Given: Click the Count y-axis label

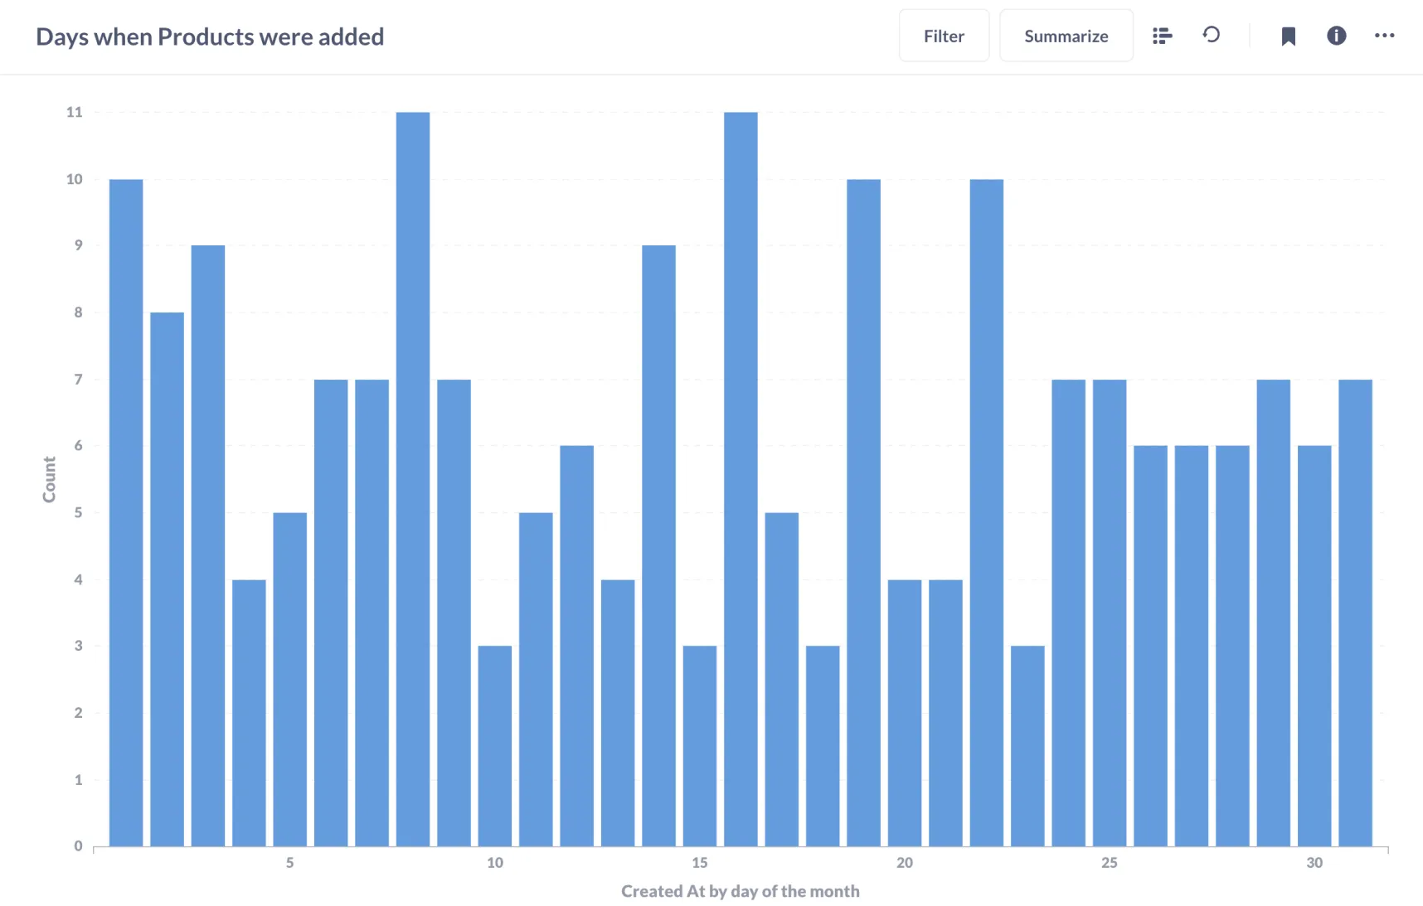Looking at the screenshot, I should click(49, 479).
